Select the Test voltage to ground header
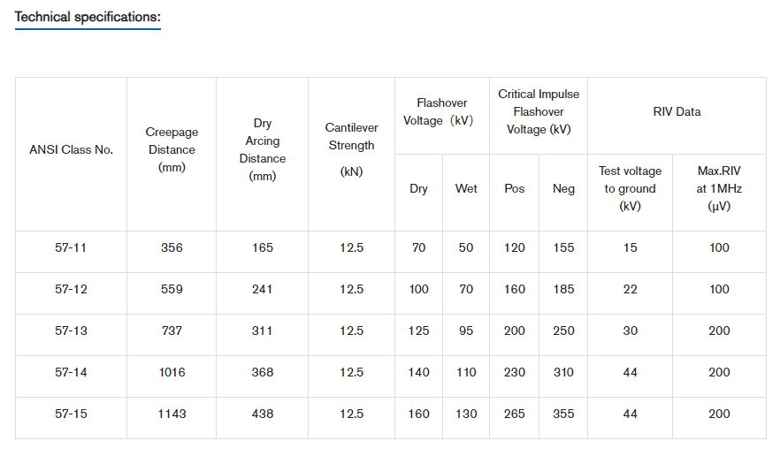This screenshot has width=780, height=456. click(x=630, y=189)
